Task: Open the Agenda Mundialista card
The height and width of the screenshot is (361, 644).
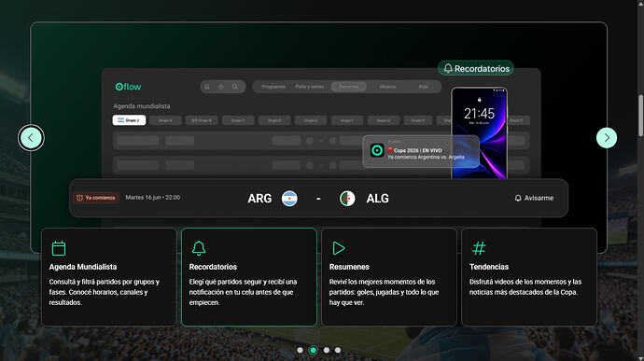Action: pyautogui.click(x=109, y=277)
